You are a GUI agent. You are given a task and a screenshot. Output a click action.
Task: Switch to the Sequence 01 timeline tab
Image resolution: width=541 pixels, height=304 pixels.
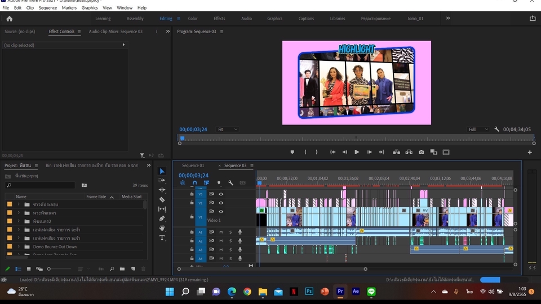click(x=193, y=166)
